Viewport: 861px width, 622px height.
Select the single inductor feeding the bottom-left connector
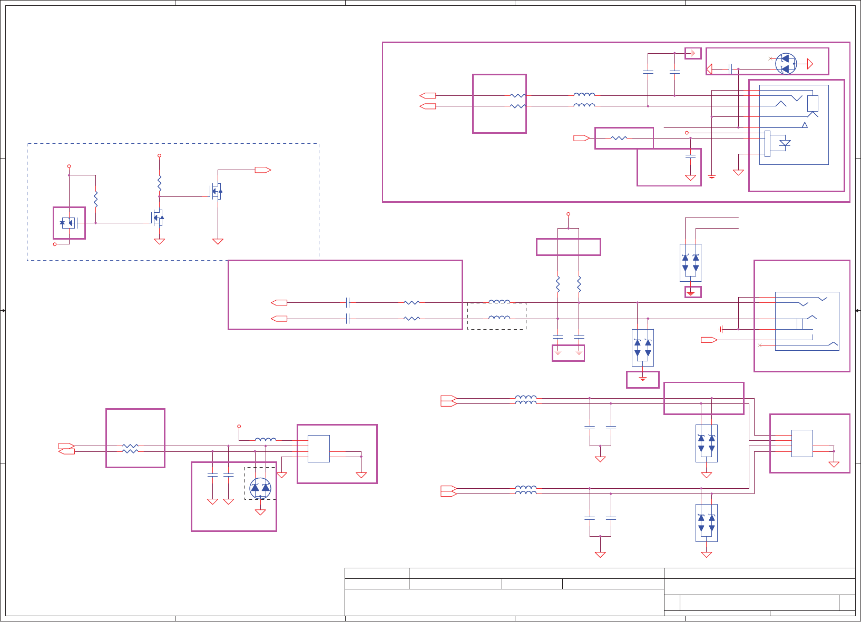point(266,440)
